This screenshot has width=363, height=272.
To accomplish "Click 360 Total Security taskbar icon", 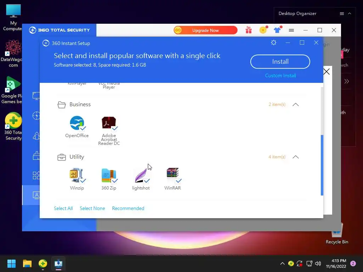I will click(43, 263).
